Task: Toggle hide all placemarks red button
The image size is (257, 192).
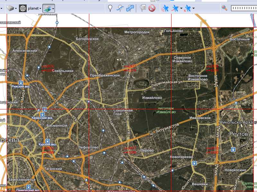Action: pyautogui.click(x=152, y=9)
